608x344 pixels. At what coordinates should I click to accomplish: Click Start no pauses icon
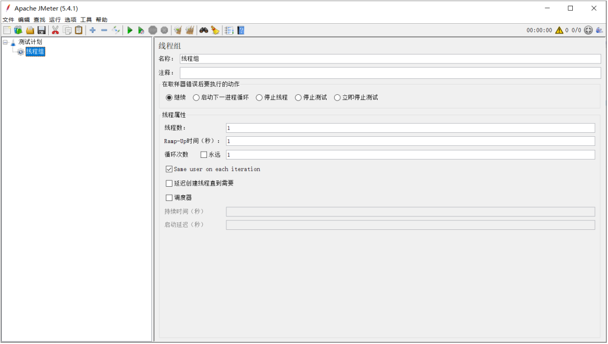(x=141, y=30)
